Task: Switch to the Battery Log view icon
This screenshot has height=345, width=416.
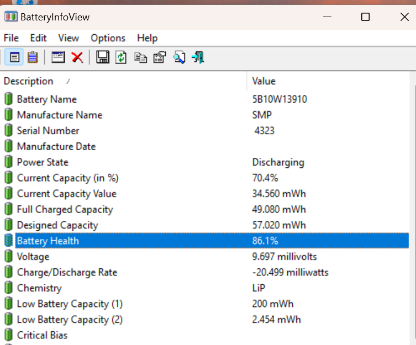Action: point(33,57)
